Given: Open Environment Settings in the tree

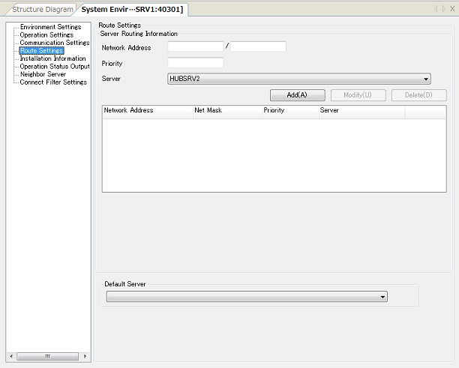Looking at the screenshot, I should coord(50,27).
